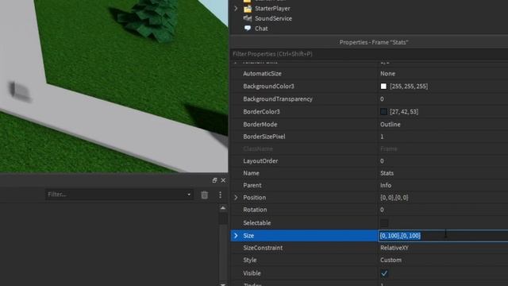Click the BorderColor3 value [27, 42, 53]
This screenshot has width=508, height=286.
click(404, 111)
